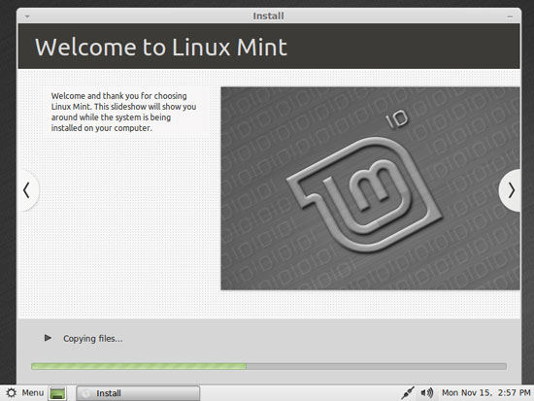Expand the Copying files details triangle
The height and width of the screenshot is (401, 534).
tap(48, 338)
